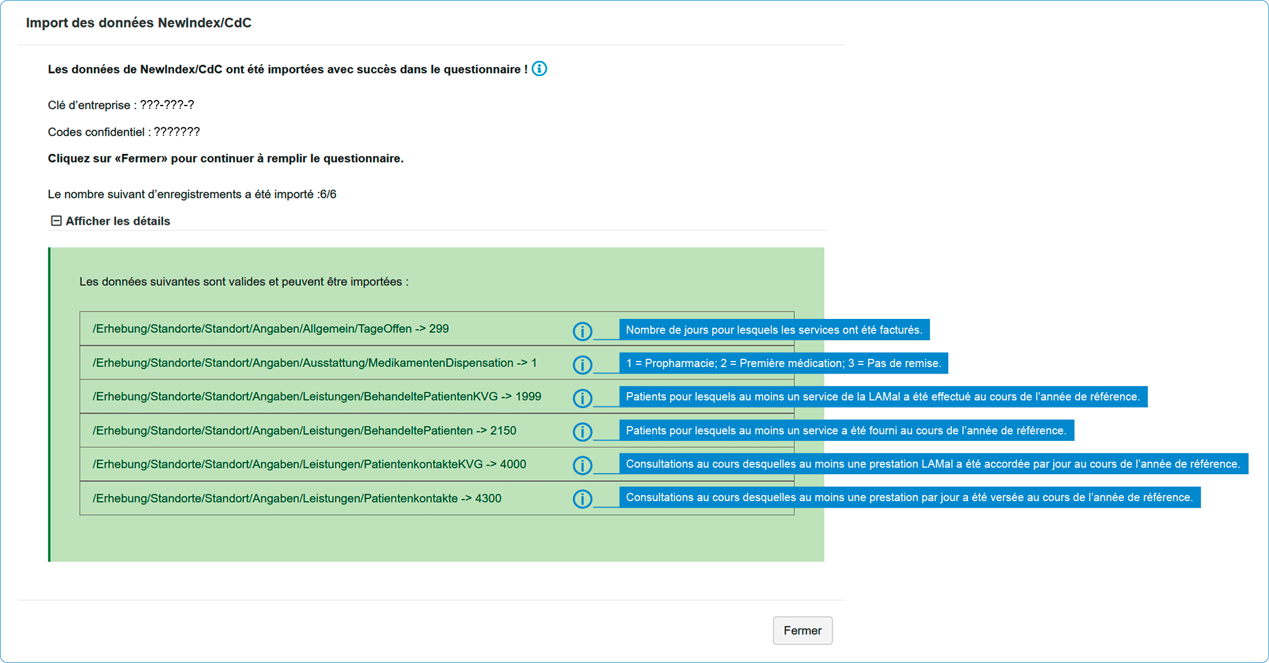Select the BehandeltePatienten -> 2150 path text
Image resolution: width=1269 pixels, height=663 pixels.
(x=304, y=431)
